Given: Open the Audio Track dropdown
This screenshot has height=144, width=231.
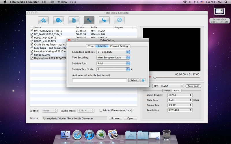Looking at the screenshot, I should click(86, 111).
